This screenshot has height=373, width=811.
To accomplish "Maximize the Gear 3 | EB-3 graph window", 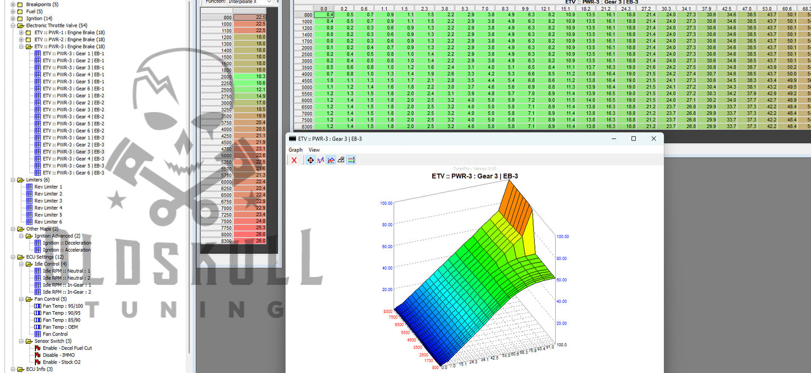I will click(633, 138).
